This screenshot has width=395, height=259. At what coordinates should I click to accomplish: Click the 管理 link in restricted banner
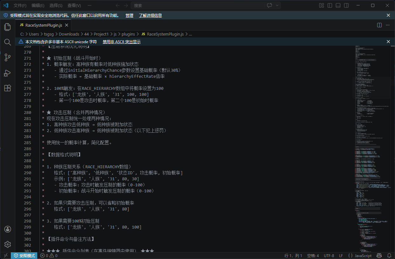tap(129, 15)
